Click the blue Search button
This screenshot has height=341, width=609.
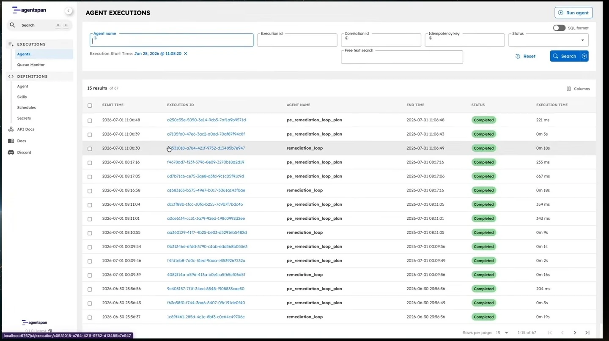(565, 56)
